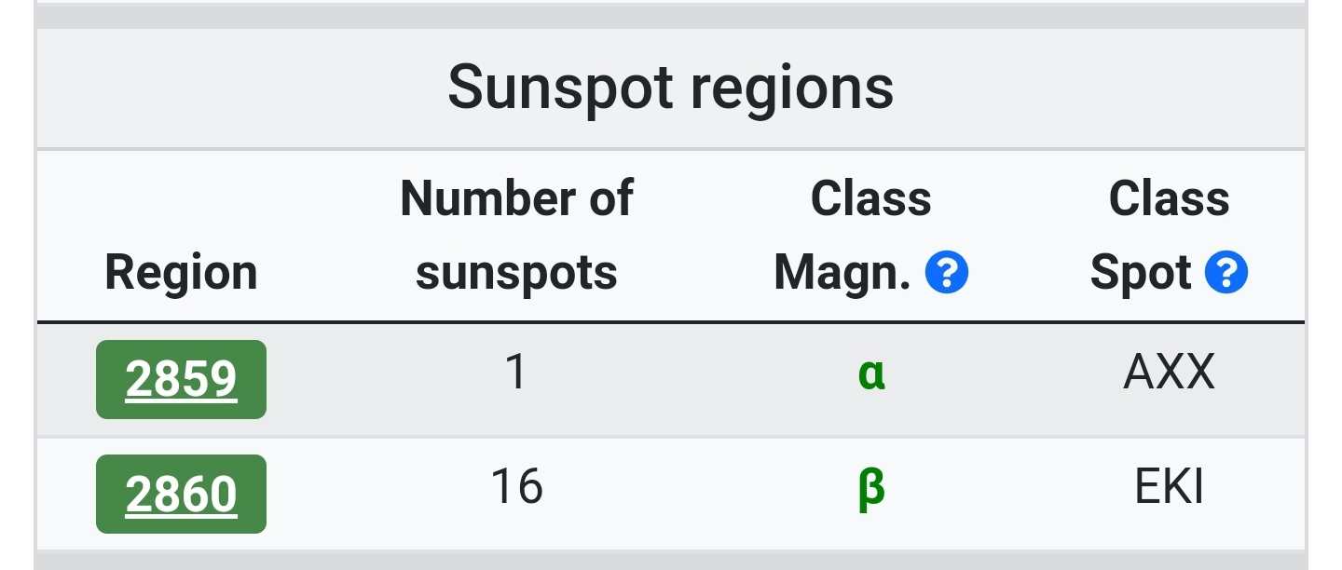Select the row for region 2860
The image size is (1342, 570).
[x=671, y=494]
